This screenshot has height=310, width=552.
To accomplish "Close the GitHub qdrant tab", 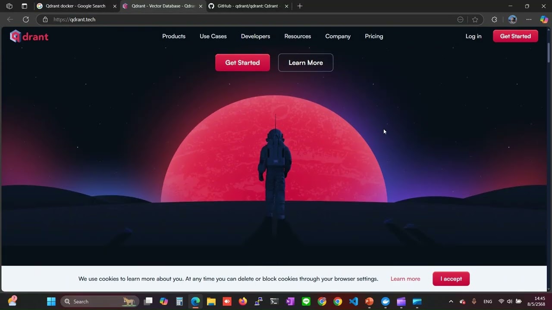I will [x=286, y=6].
